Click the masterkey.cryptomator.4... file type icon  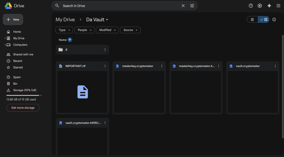174,66
